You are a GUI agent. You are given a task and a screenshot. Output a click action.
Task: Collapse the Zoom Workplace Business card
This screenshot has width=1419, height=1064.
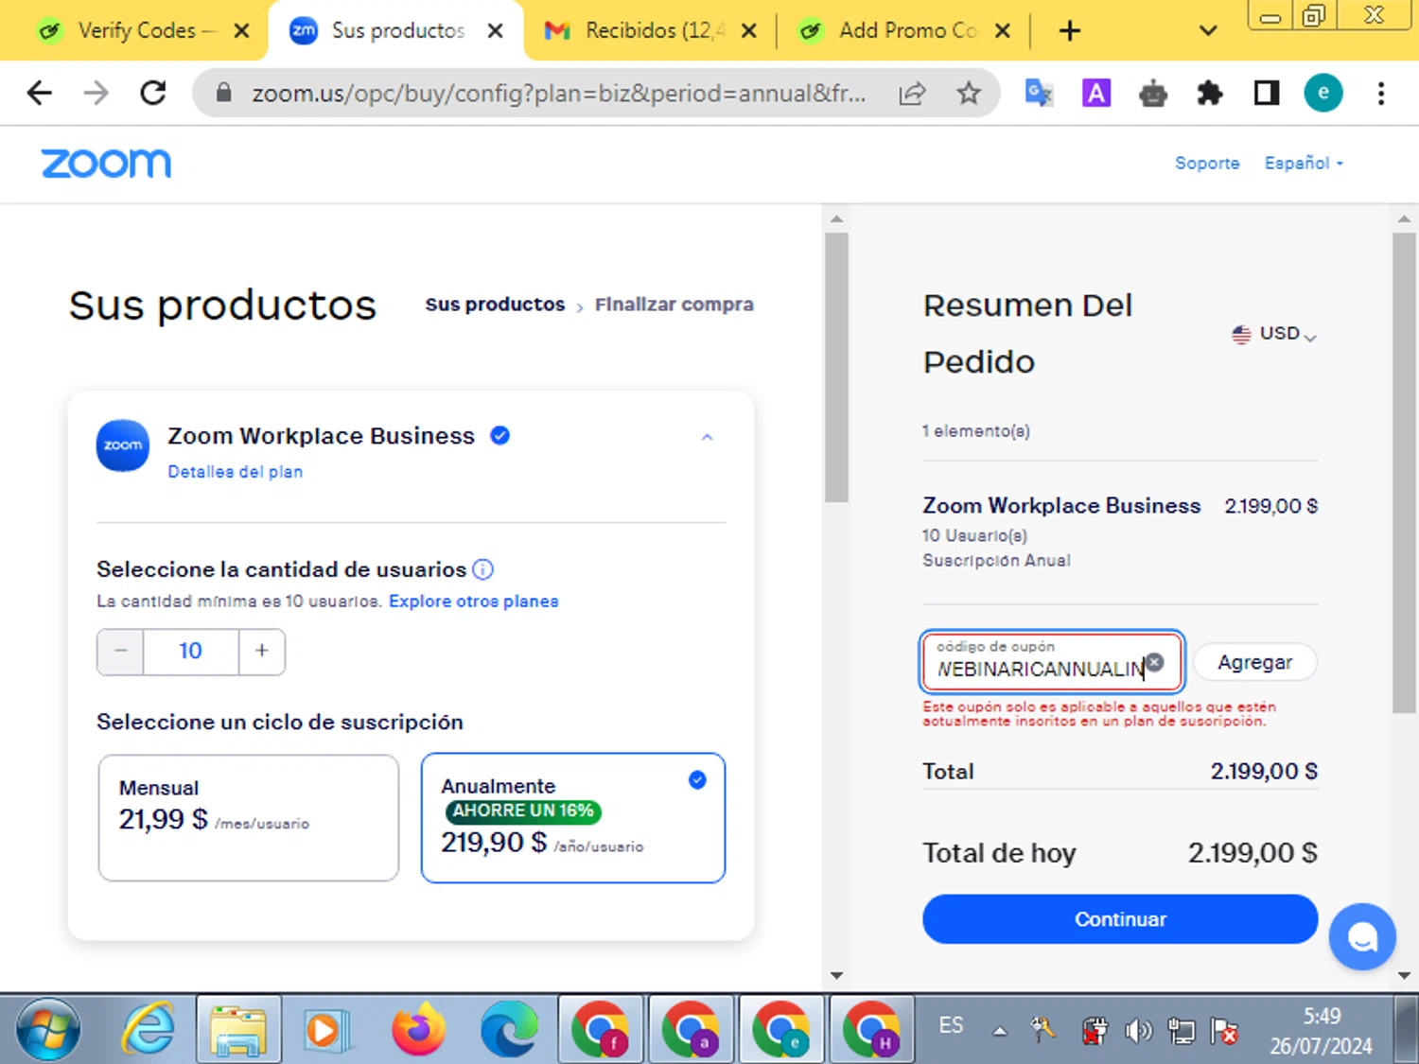(707, 437)
